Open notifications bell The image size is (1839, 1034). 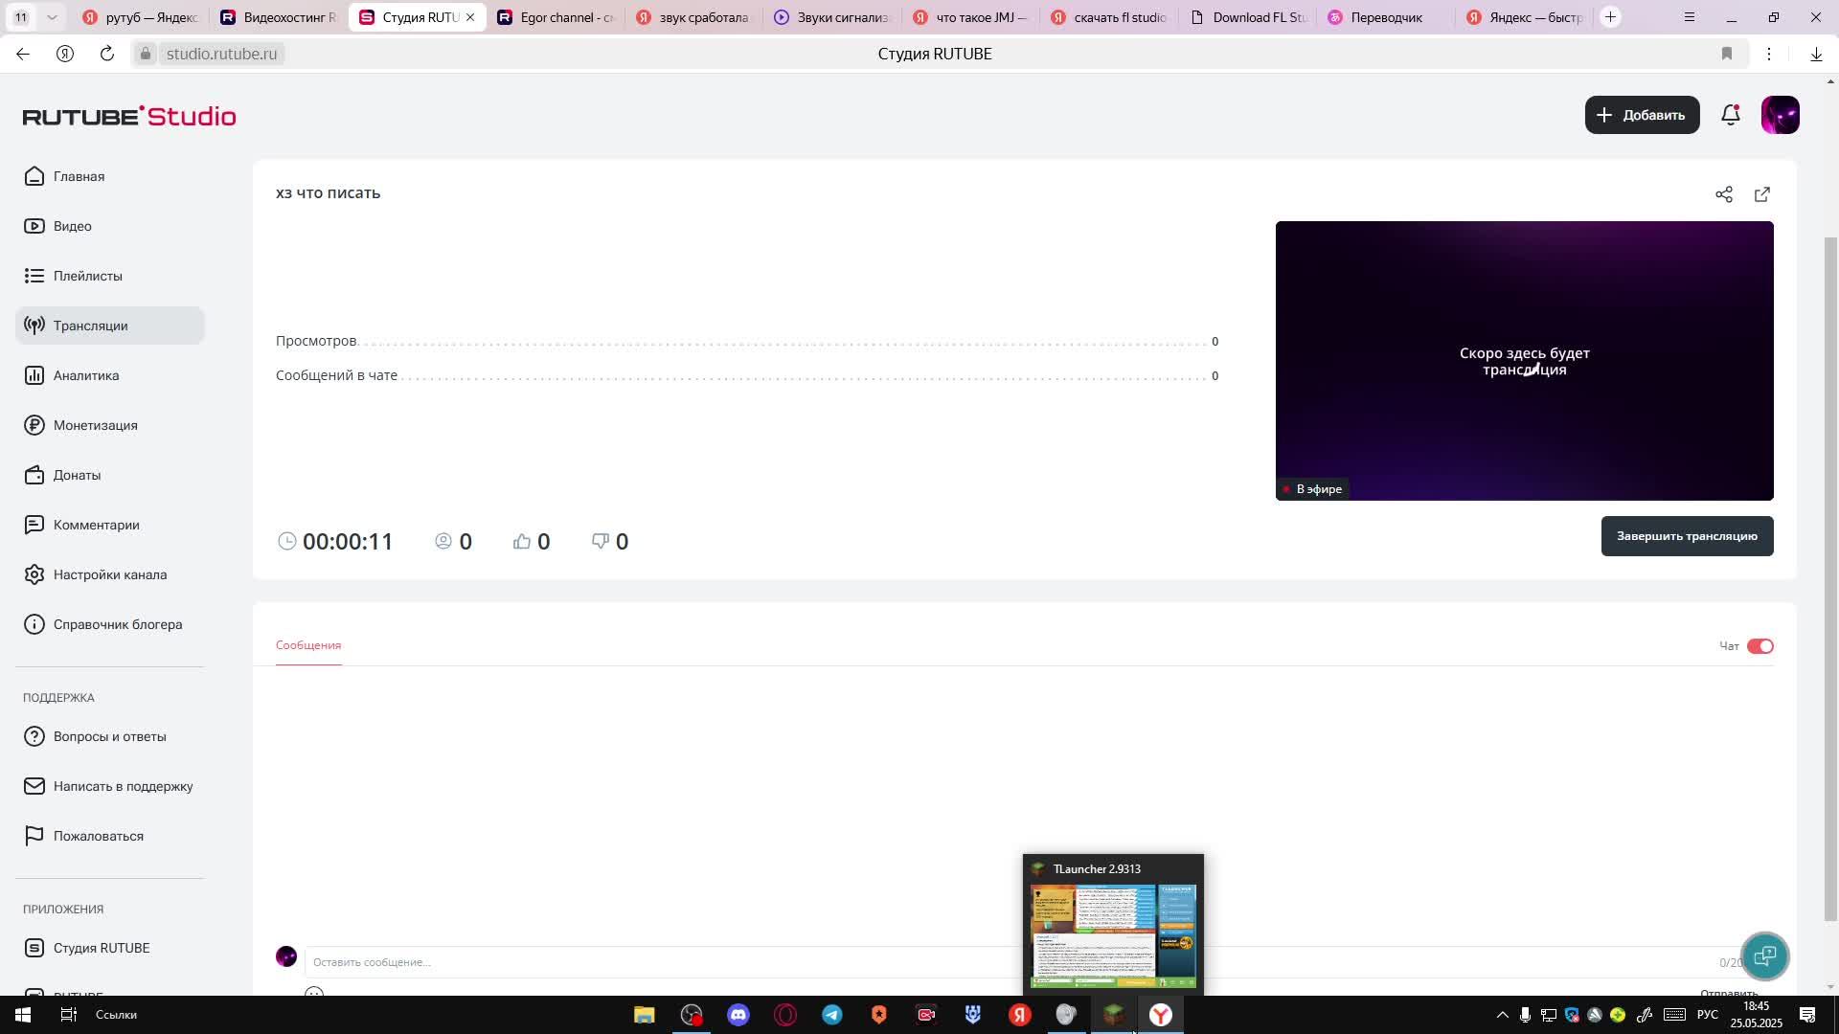click(1730, 115)
